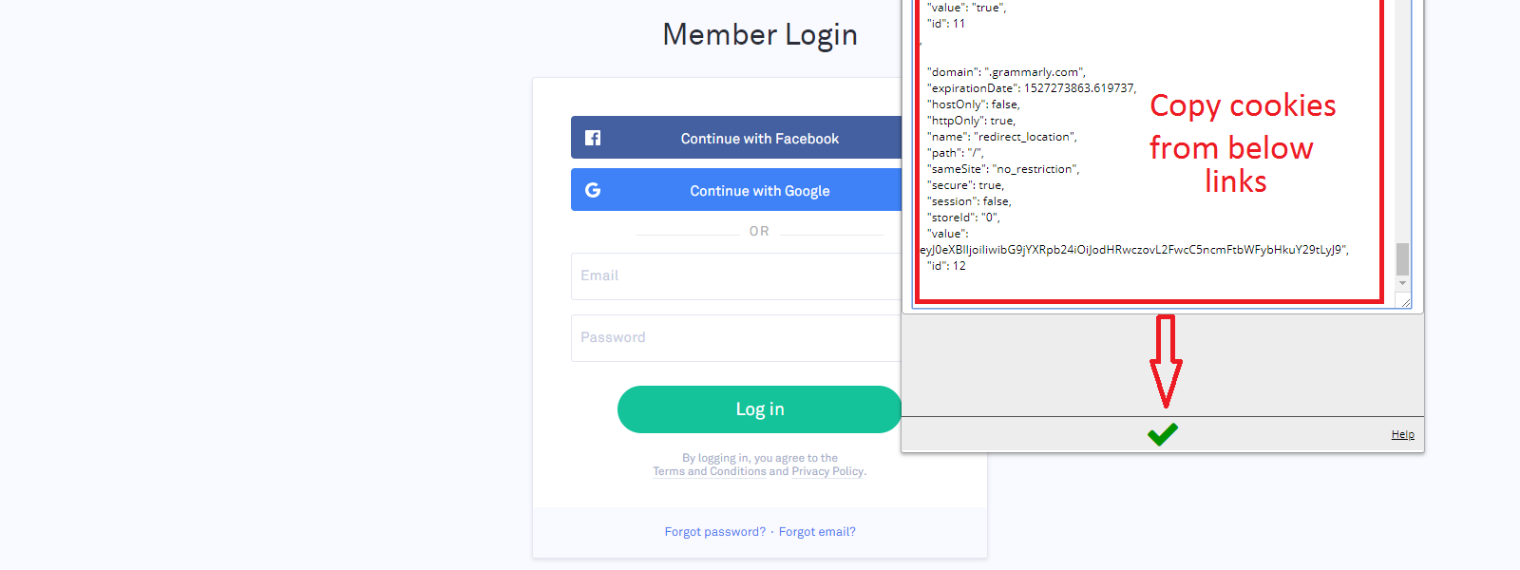This screenshot has width=1520, height=570.
Task: Continue with Facebook login
Action: [x=736, y=138]
